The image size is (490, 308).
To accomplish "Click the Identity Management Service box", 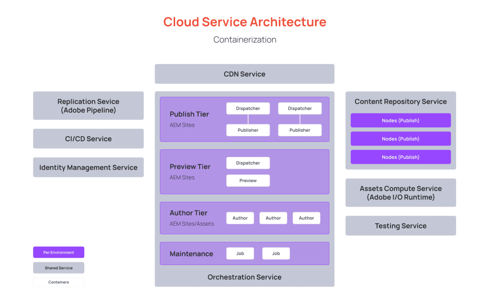I will (88, 167).
